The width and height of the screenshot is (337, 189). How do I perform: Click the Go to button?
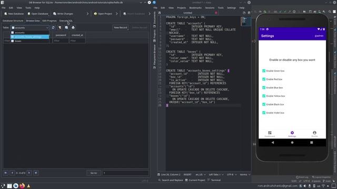pos(94,173)
